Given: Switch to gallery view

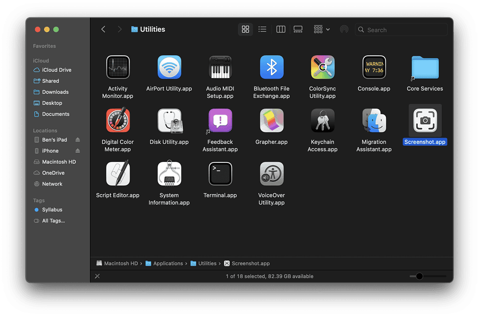Looking at the screenshot, I should [298, 29].
